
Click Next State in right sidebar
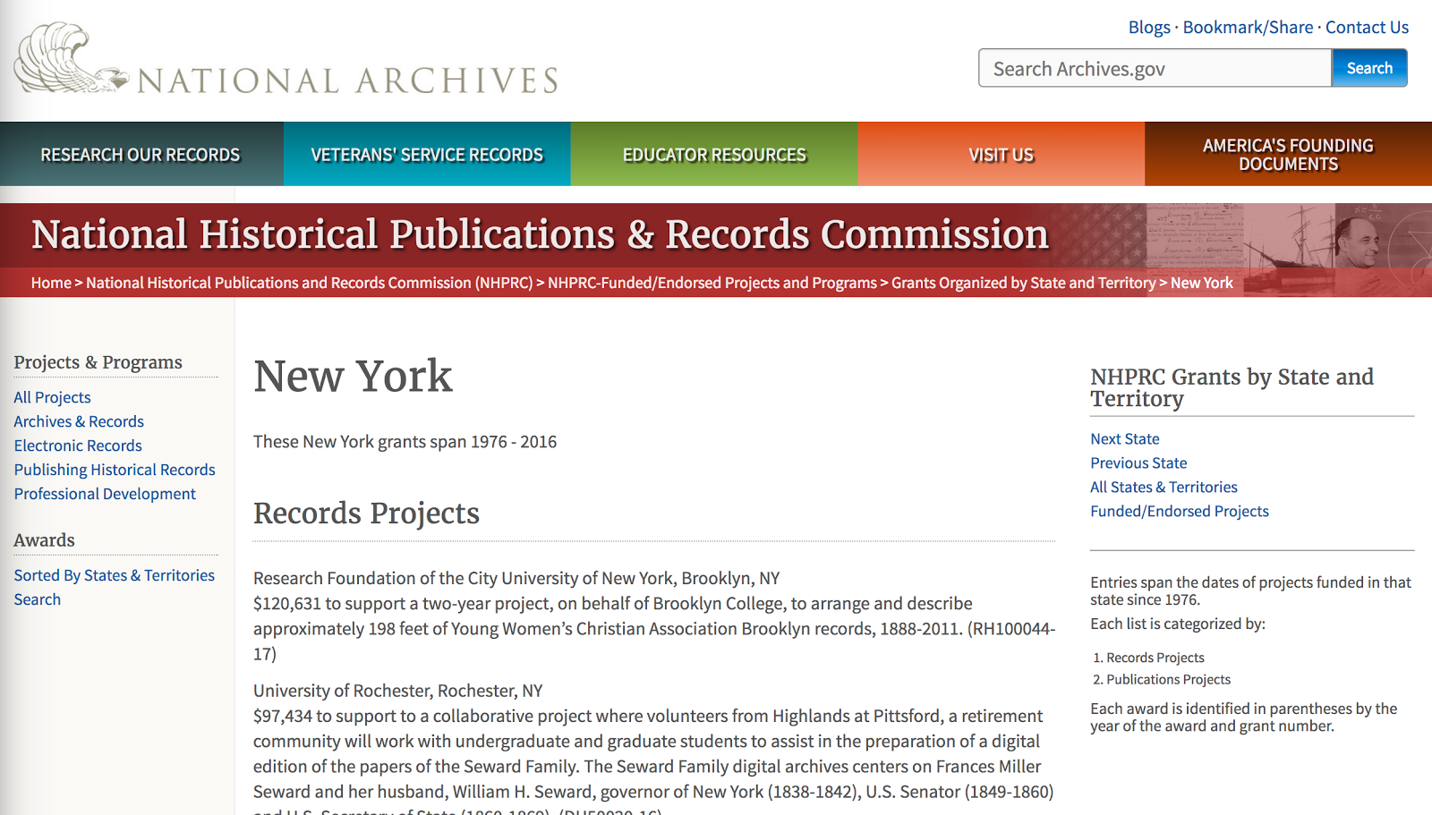(1124, 438)
